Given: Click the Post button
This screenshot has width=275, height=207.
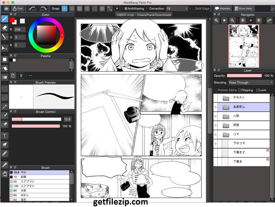Looking at the screenshot, I should click(x=18, y=8).
